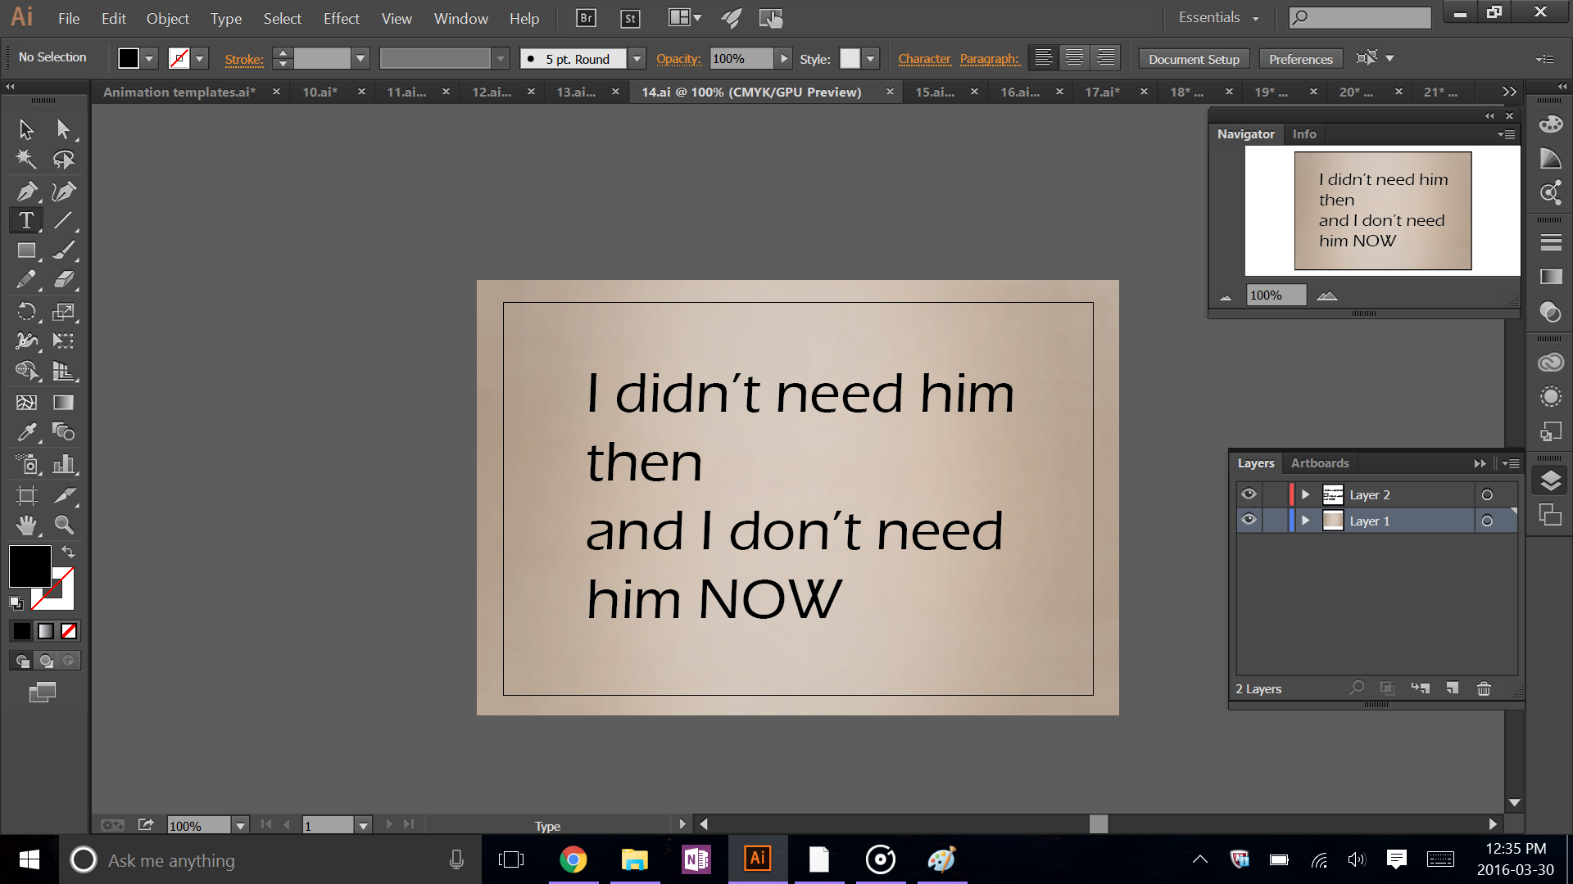
Task: Select the Pen tool
Action: pyautogui.click(x=26, y=192)
